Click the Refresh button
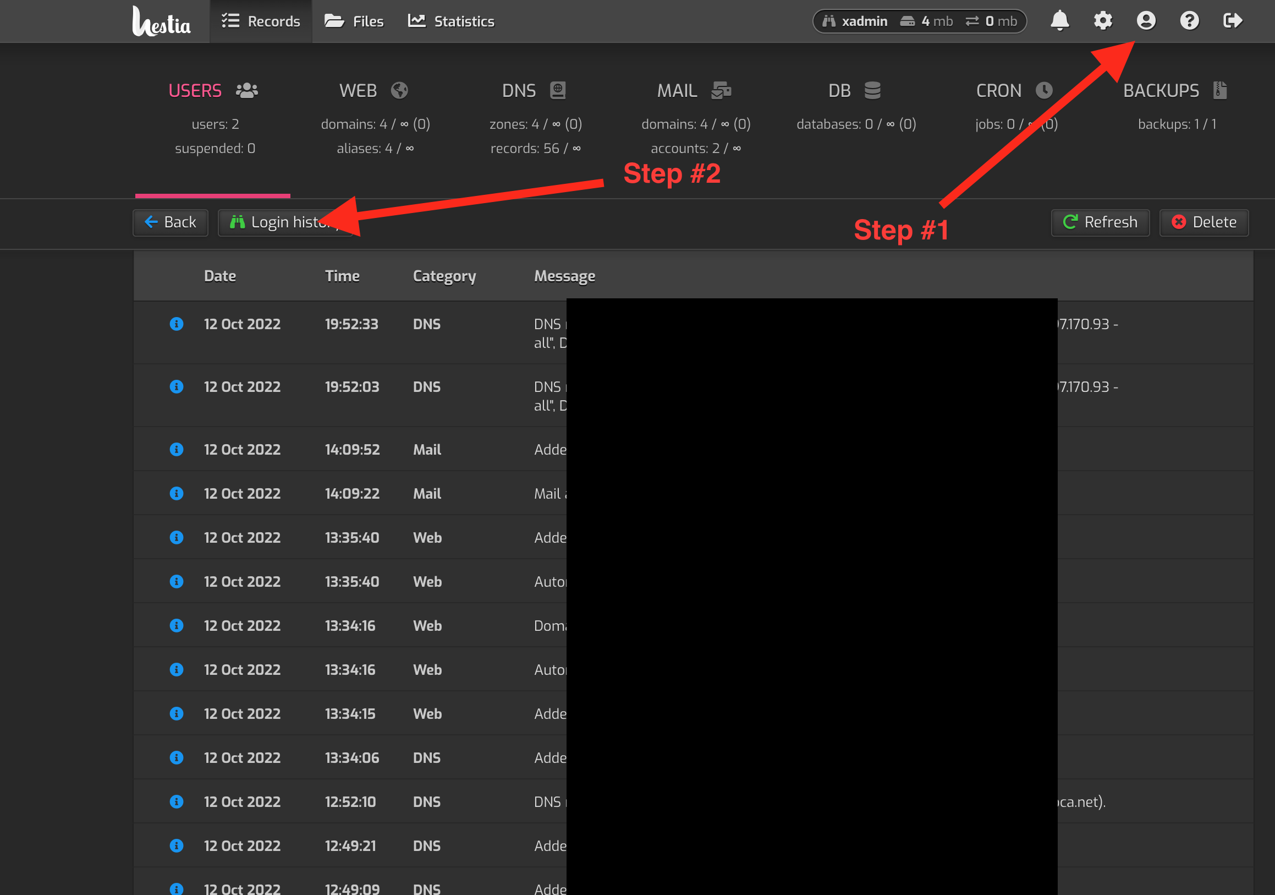Screen dimensions: 1275x895 (x=1100, y=222)
